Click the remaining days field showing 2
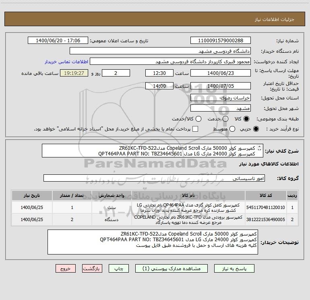Viewport: 310px width, 300px height. click(x=116, y=73)
